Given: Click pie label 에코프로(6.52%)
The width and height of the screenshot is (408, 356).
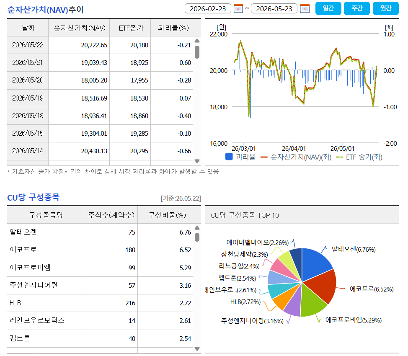Looking at the screenshot, I should tap(372, 289).
